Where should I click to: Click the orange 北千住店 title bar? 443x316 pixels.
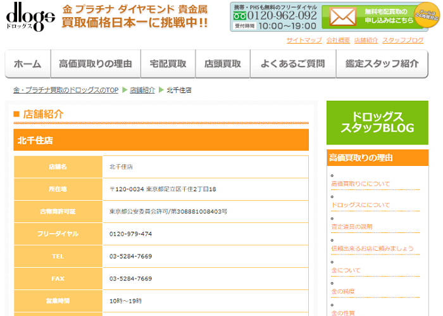(161, 140)
